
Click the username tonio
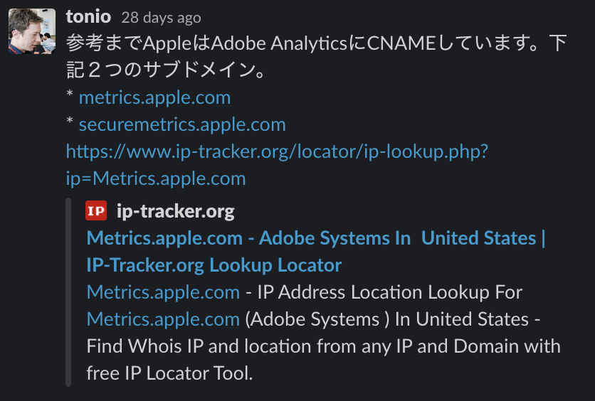pyautogui.click(x=88, y=16)
